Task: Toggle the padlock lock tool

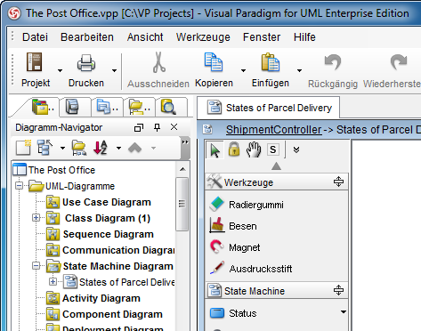Action: [x=234, y=149]
